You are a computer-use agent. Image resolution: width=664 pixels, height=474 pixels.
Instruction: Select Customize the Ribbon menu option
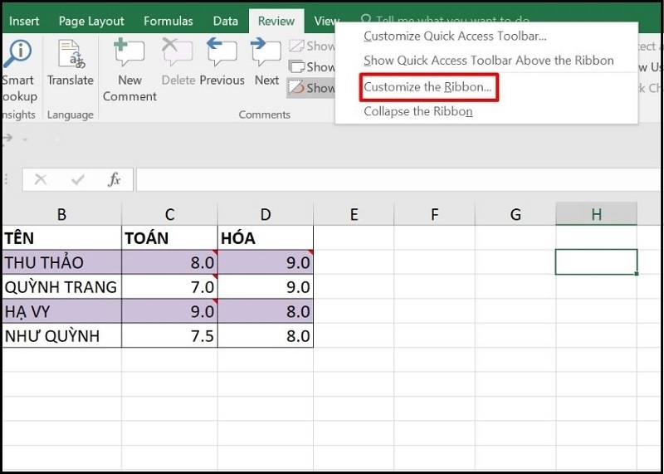(x=427, y=87)
